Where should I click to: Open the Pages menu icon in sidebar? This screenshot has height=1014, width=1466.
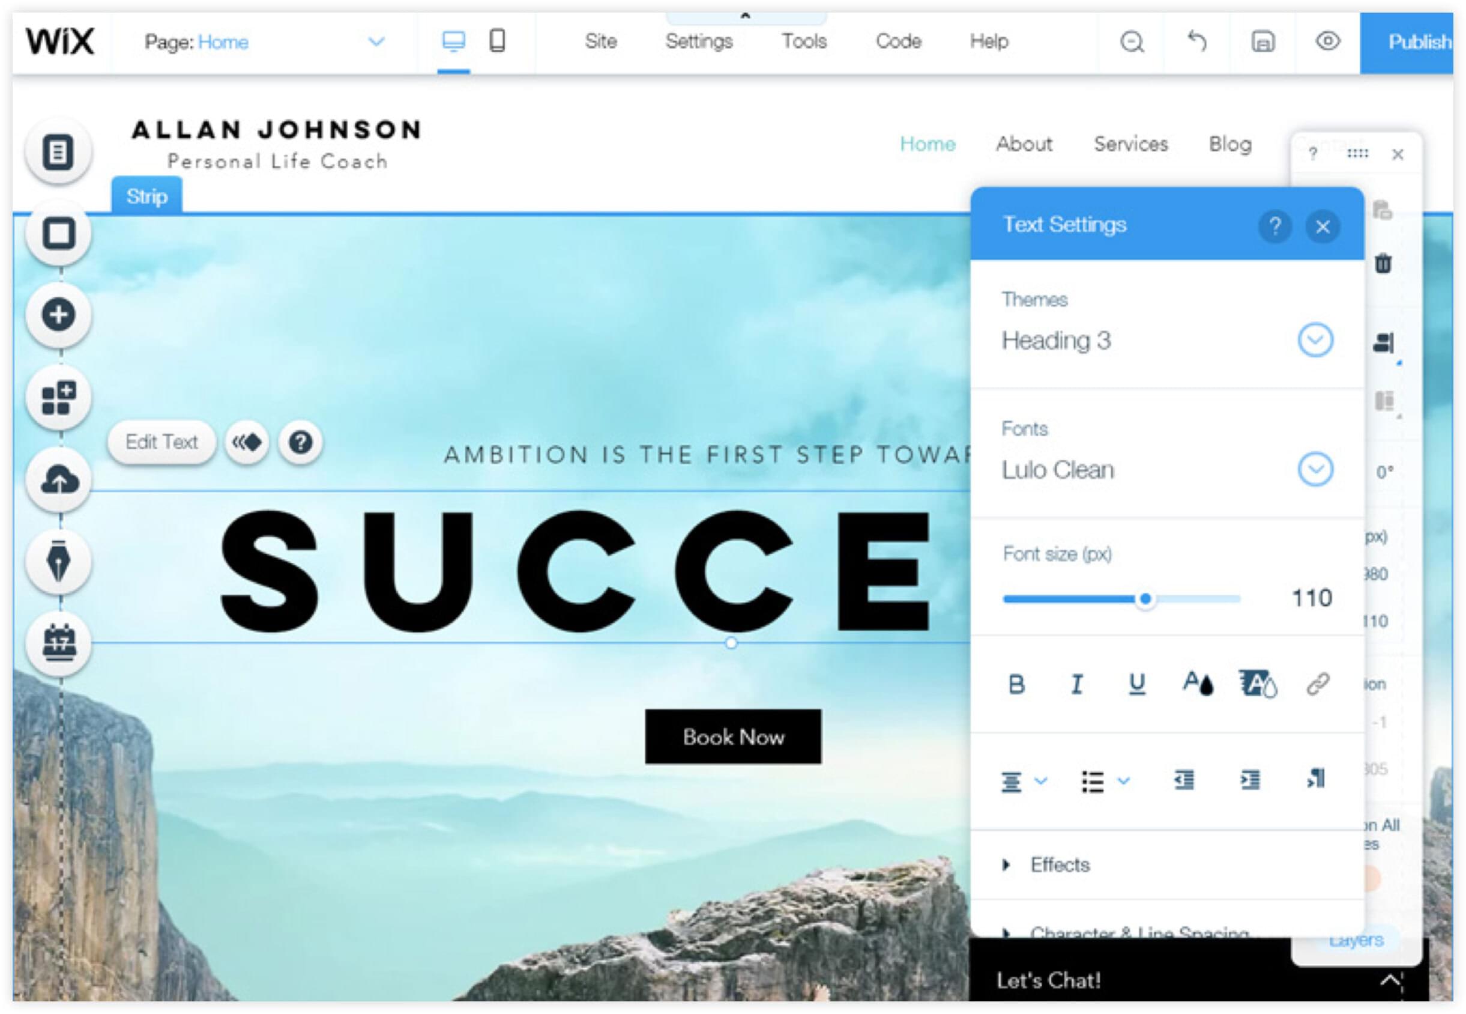58,152
